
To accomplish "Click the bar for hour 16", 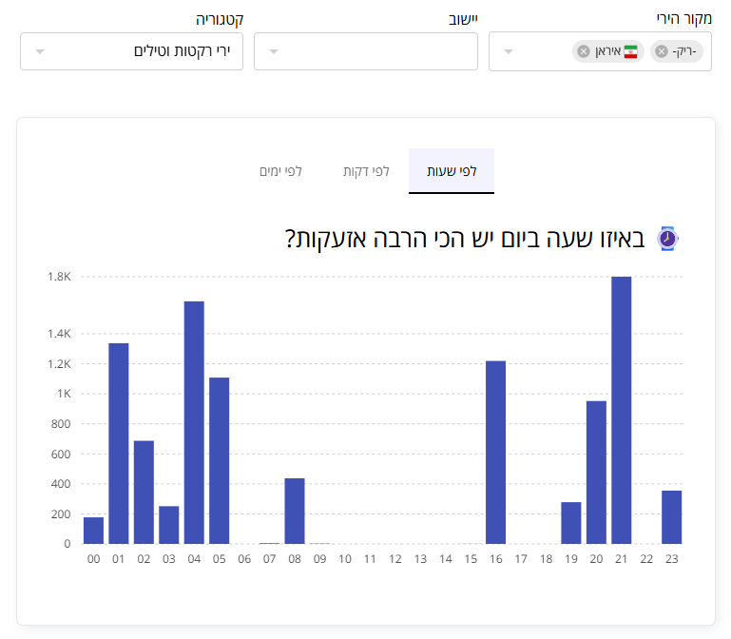I will pos(495,453).
